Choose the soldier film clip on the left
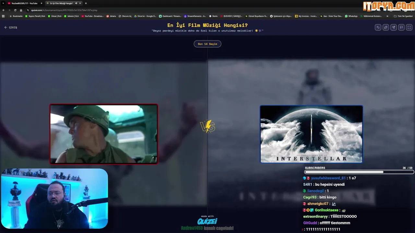Viewport: 415px width, 233px height. [104, 134]
